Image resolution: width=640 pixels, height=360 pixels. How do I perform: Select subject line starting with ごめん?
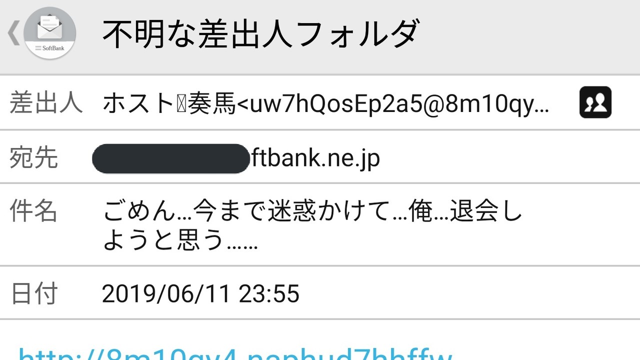tap(312, 212)
